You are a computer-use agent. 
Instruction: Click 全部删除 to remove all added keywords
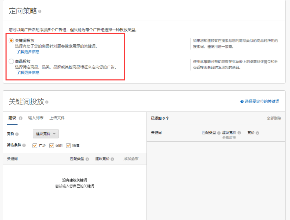coord(273,118)
